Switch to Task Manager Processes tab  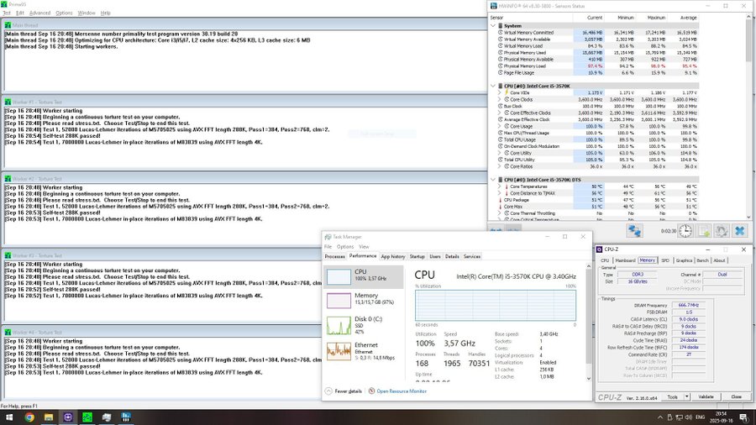click(334, 256)
